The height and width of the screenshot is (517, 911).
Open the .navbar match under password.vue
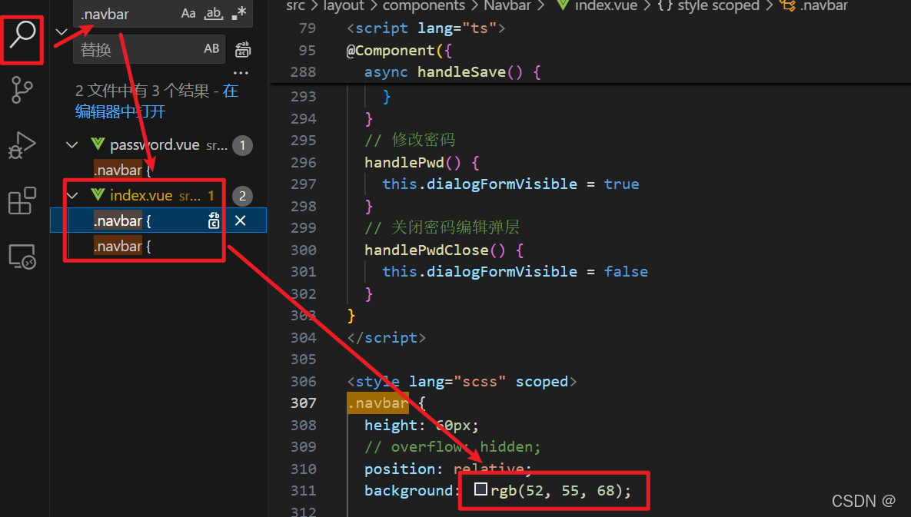point(122,170)
